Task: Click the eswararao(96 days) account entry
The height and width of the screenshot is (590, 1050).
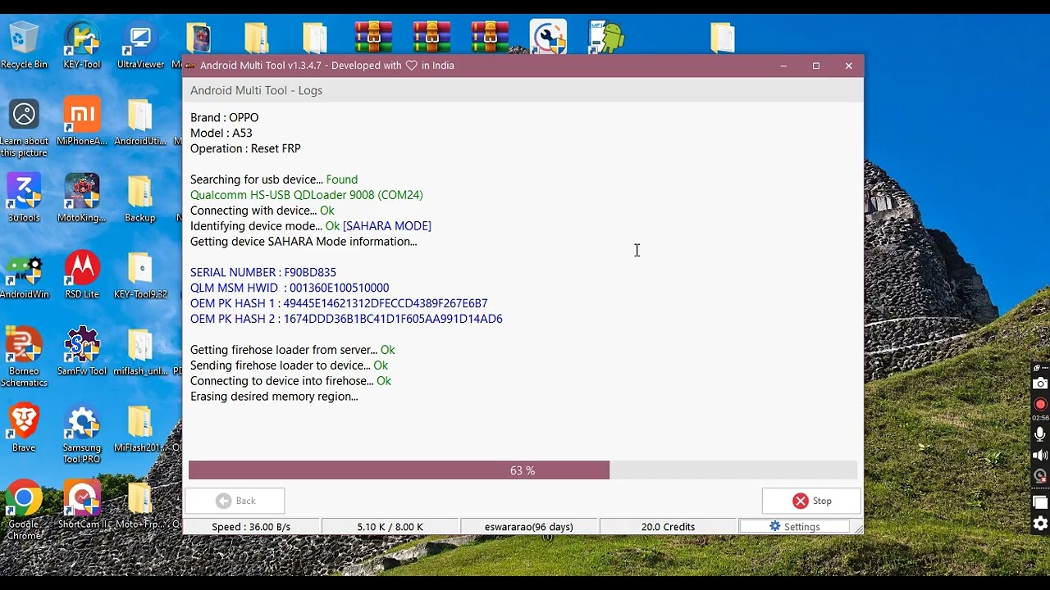Action: click(529, 527)
